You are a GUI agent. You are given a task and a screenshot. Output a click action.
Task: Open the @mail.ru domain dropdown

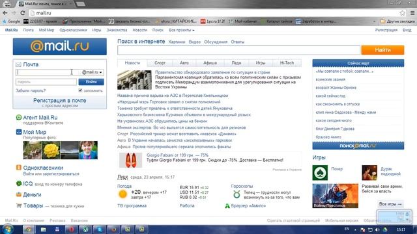coord(92,72)
